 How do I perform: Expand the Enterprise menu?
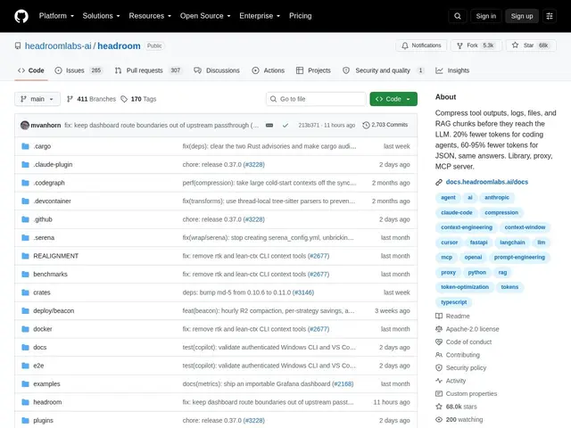(260, 16)
